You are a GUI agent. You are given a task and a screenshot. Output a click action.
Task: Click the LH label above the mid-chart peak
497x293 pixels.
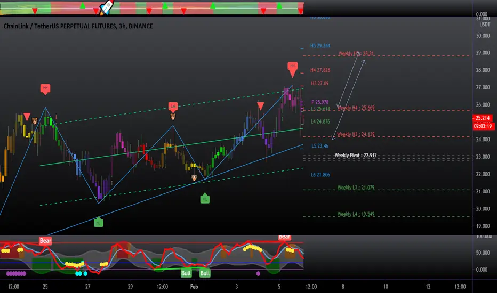(x=173, y=107)
